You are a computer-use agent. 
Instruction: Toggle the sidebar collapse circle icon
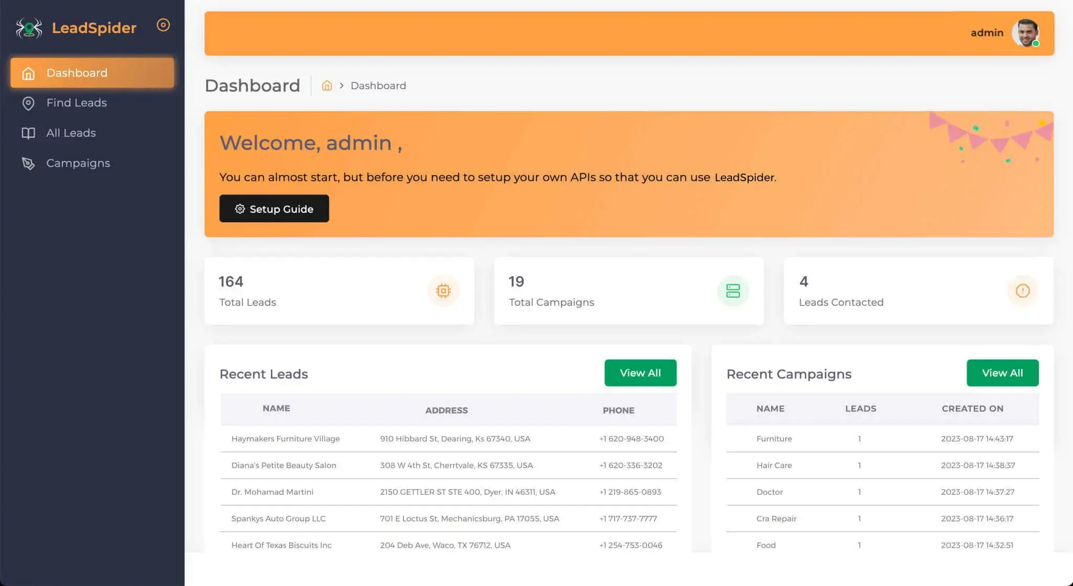click(x=163, y=25)
